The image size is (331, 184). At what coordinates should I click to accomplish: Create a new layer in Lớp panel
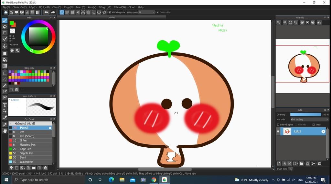pos(279,163)
